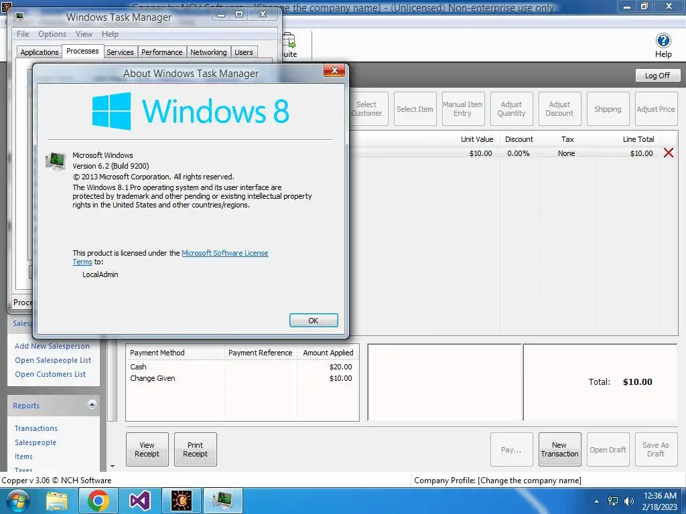Click the Adjust Quantity button
This screenshot has height=514, width=686.
coord(511,109)
